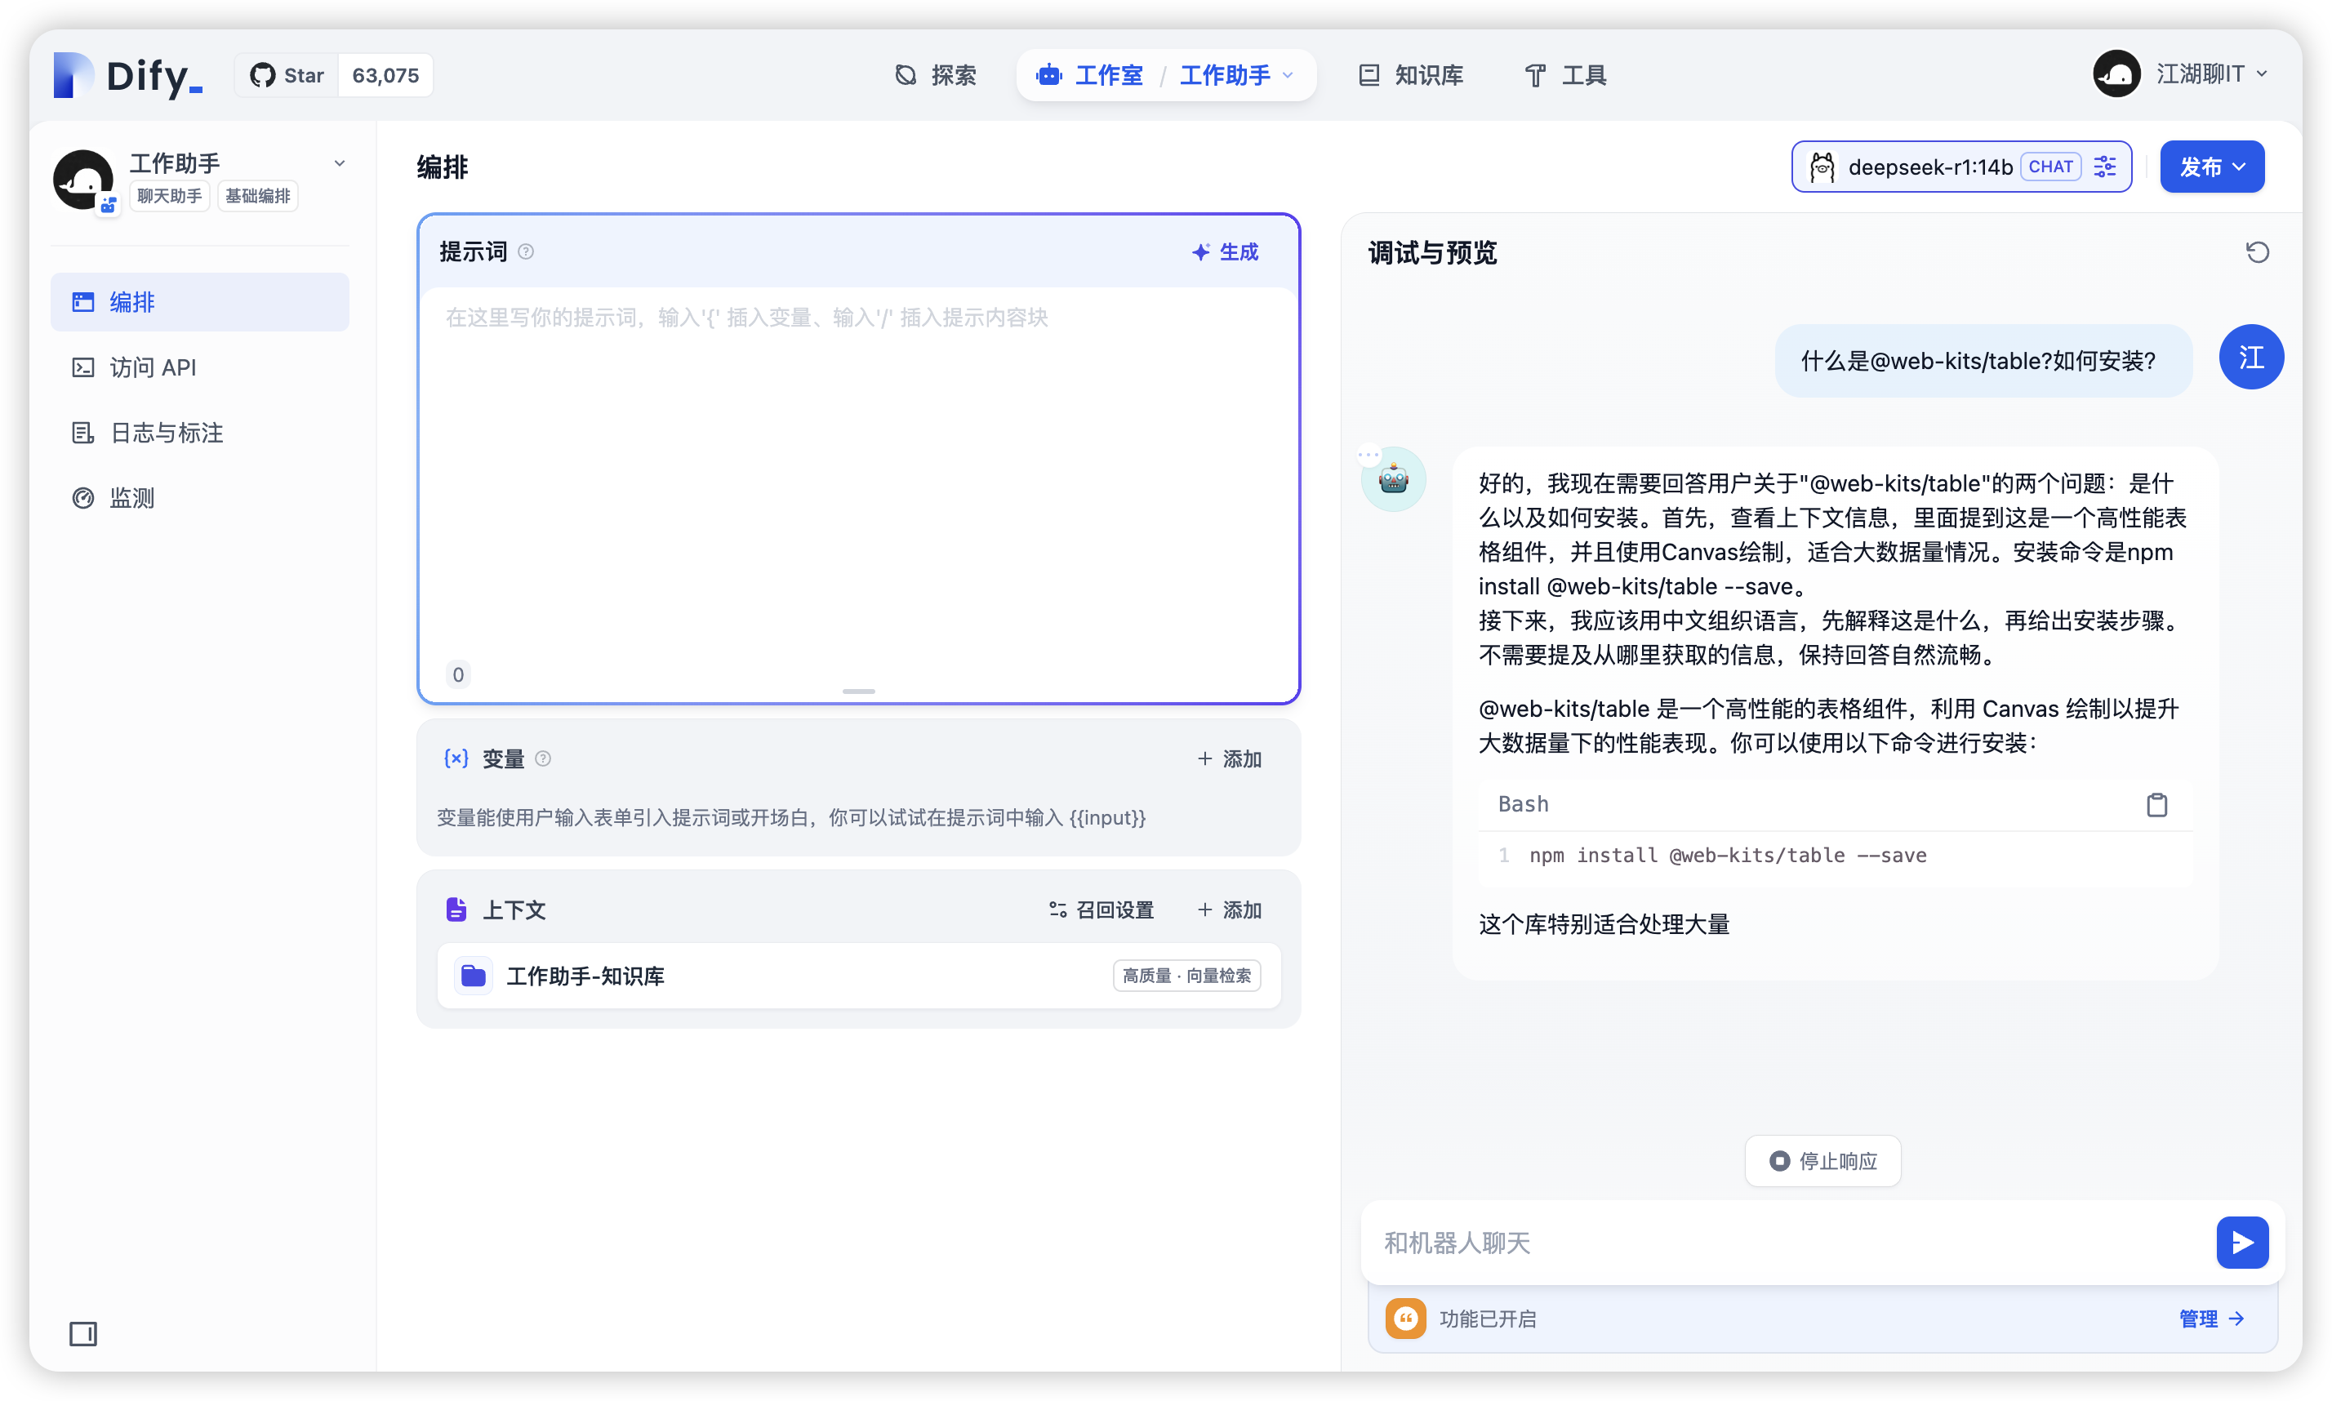The image size is (2332, 1401).
Task: Collapse the sidebar with the panel icon
Action: [x=83, y=1333]
